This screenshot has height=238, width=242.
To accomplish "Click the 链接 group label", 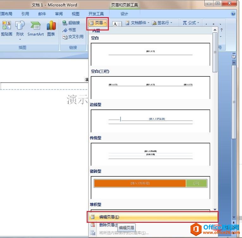I will (x=73, y=48).
